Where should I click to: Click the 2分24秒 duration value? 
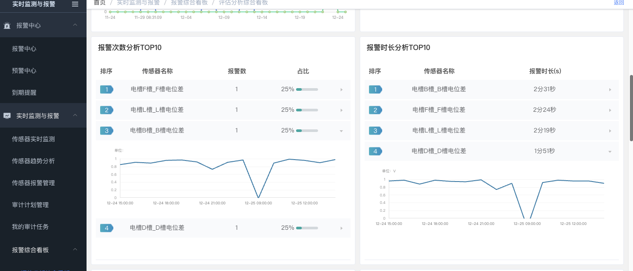545,110
